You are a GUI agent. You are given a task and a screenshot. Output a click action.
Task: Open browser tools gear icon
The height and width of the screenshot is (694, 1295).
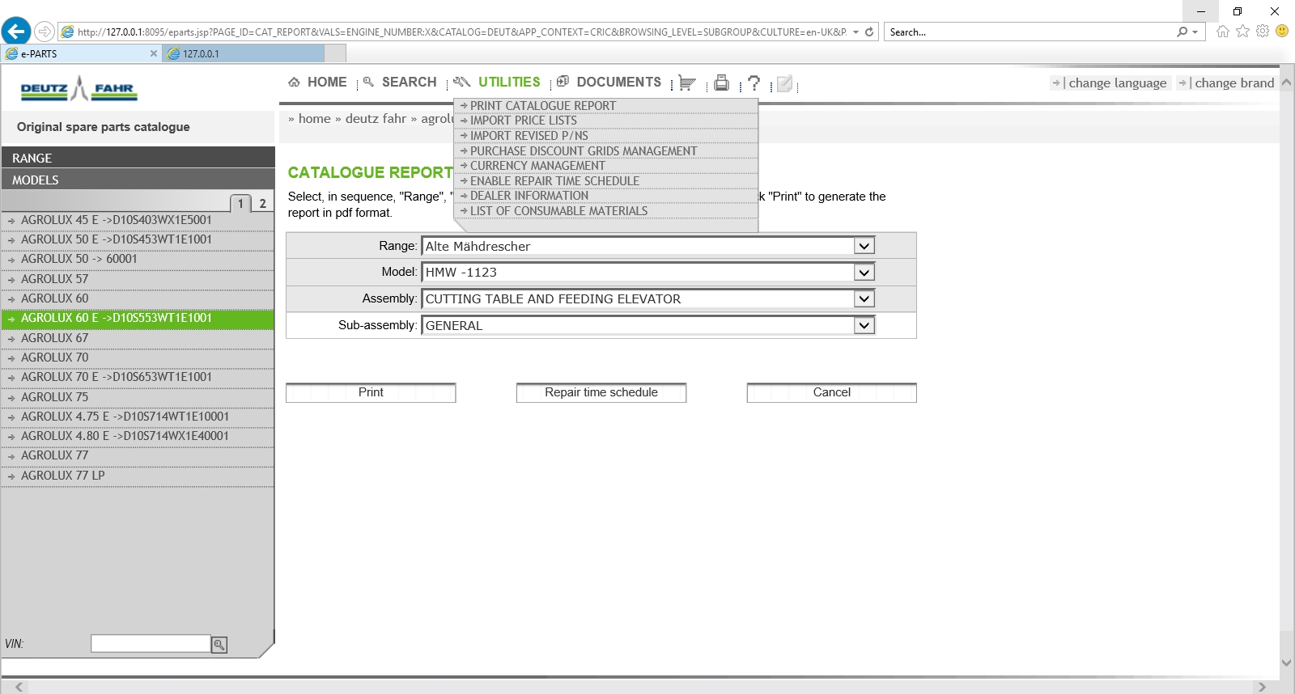(x=1263, y=32)
